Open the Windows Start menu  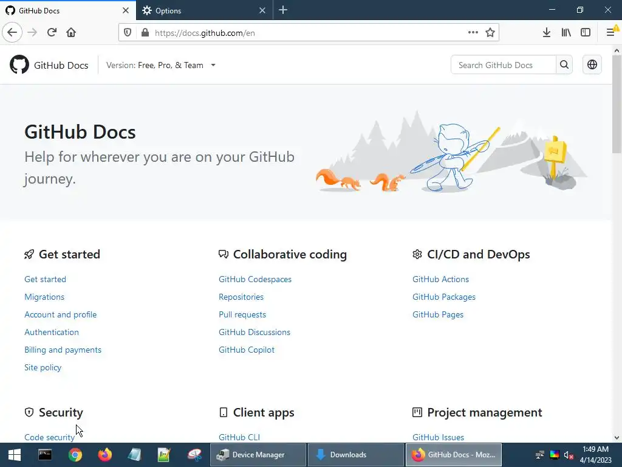point(15,455)
